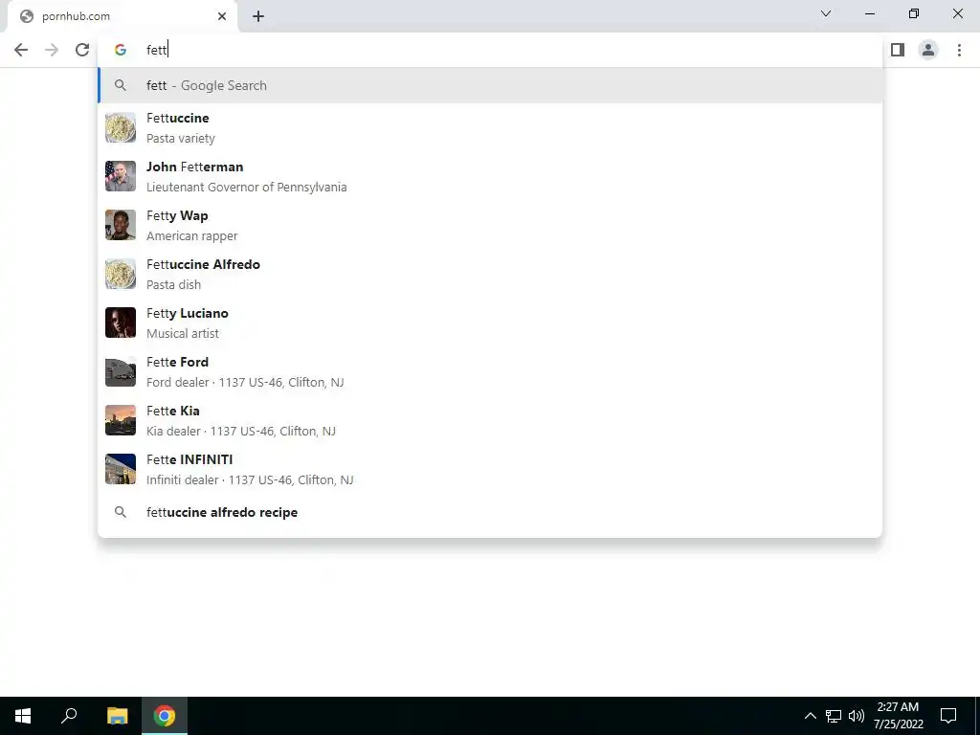Click the Fette Ford dealership thumbnail
This screenshot has height=735, width=980.
(x=121, y=371)
